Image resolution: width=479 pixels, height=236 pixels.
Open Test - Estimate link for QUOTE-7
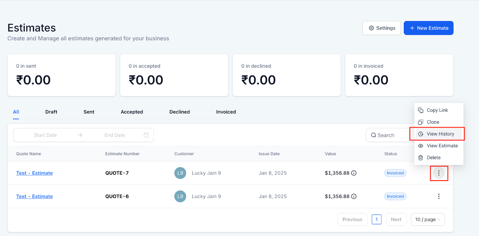tap(34, 173)
